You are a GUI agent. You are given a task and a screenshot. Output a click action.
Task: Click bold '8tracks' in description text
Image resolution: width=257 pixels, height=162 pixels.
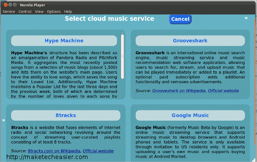coord(20,127)
